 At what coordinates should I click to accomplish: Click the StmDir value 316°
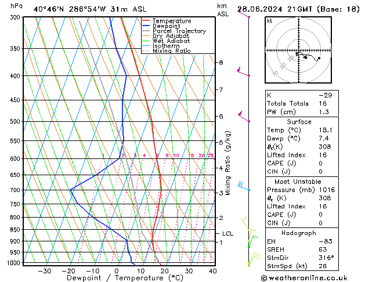[x=326, y=258]
